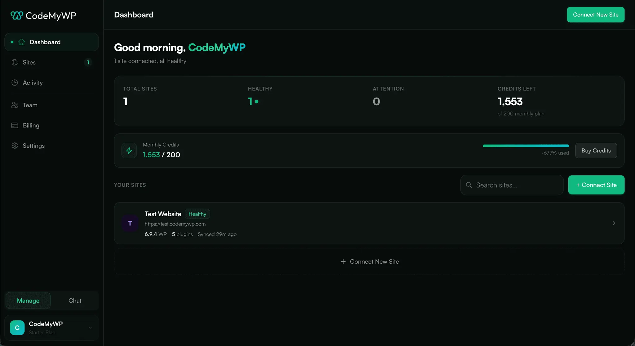Click the Buy Credits button
This screenshot has width=635, height=346.
(x=596, y=151)
